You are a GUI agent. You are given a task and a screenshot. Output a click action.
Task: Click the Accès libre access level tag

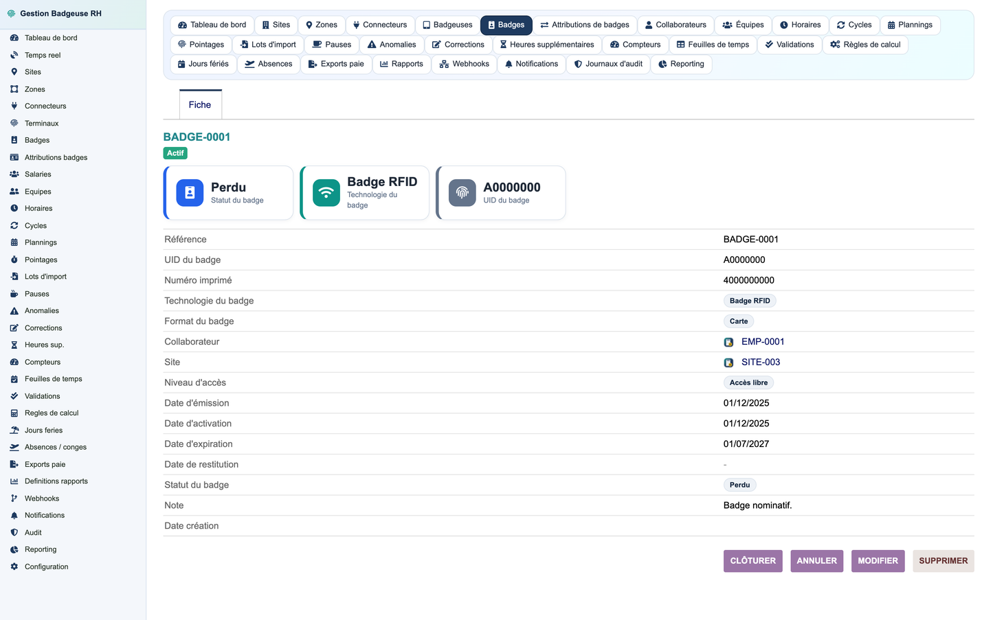(748, 382)
